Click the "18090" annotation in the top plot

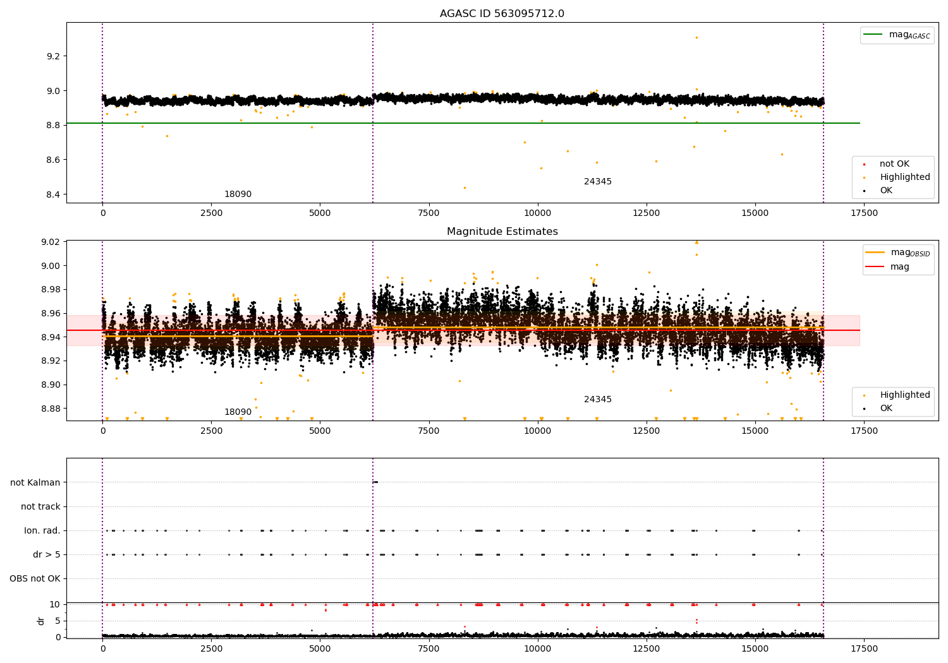point(238,194)
